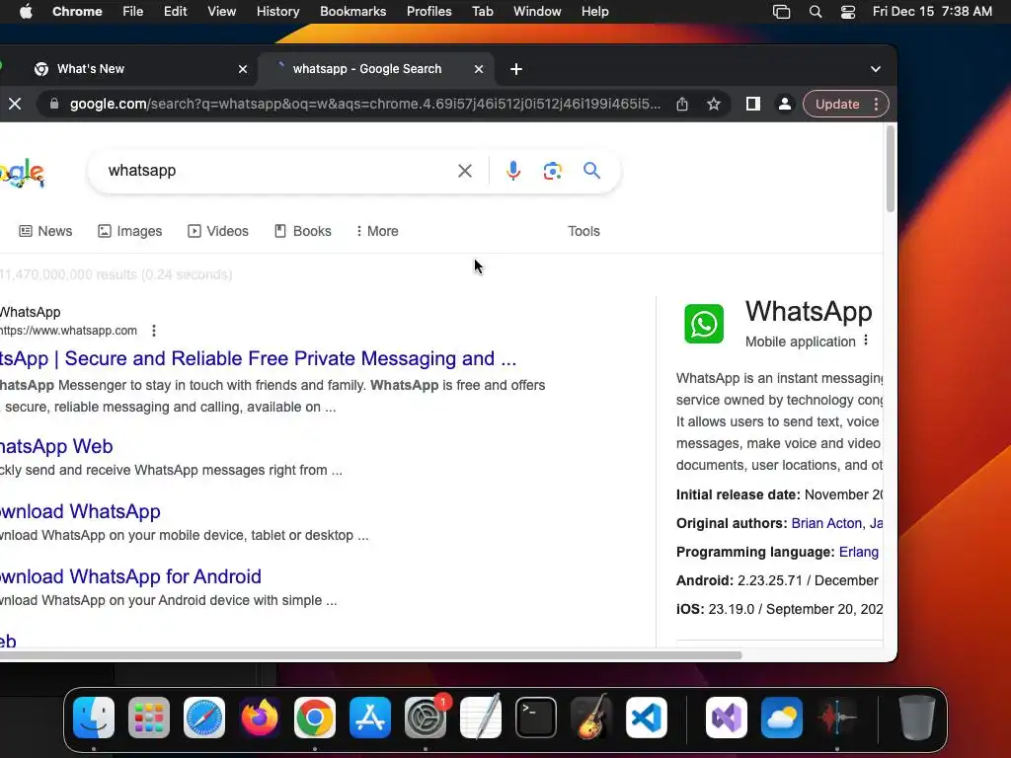Open the Trash in the Dock
1011x758 pixels.
917,718
